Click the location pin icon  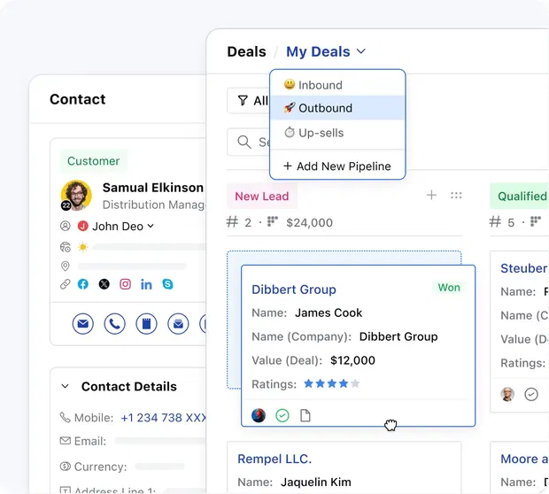pos(66,266)
